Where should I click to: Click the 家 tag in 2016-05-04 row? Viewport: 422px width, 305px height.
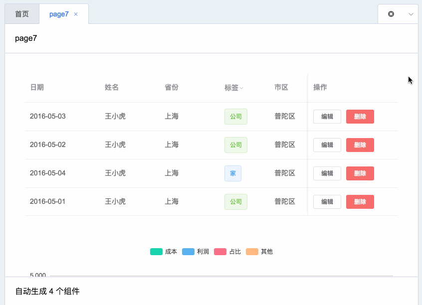(233, 173)
